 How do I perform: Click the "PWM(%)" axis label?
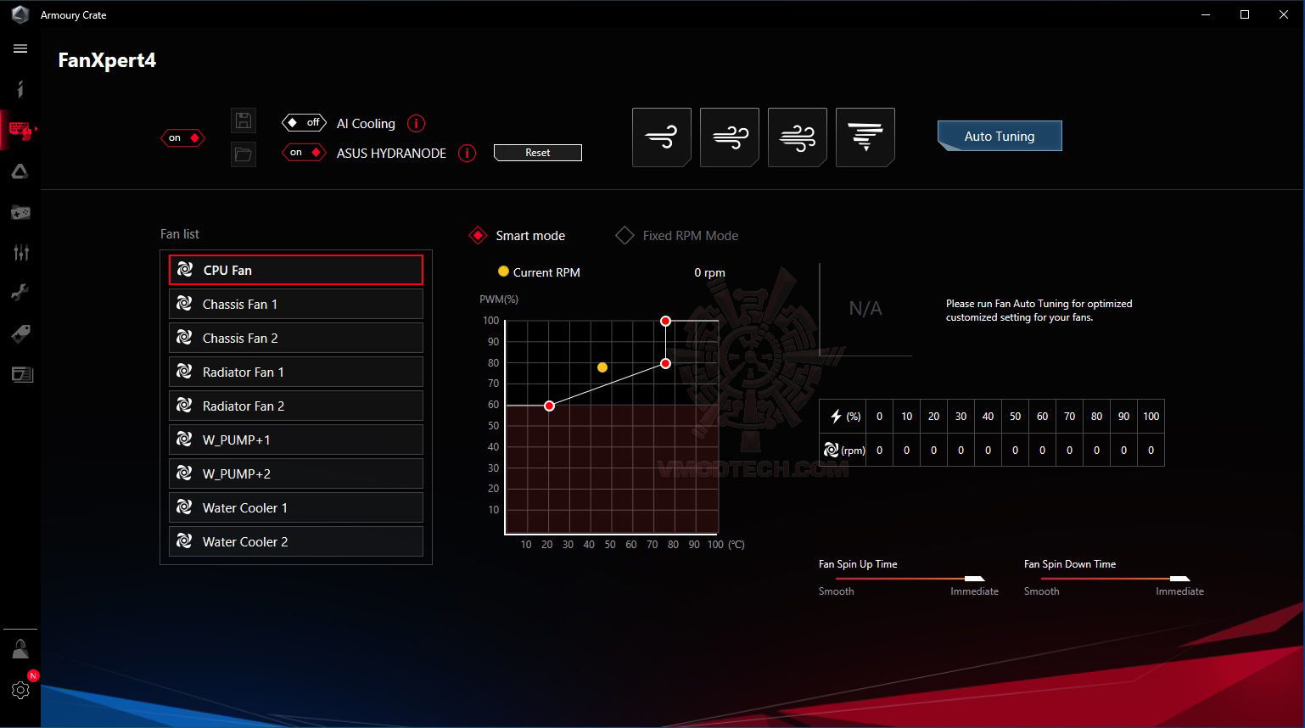tap(499, 300)
